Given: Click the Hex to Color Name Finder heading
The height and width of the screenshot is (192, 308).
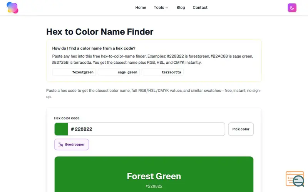Looking at the screenshot, I should coord(100,32).
